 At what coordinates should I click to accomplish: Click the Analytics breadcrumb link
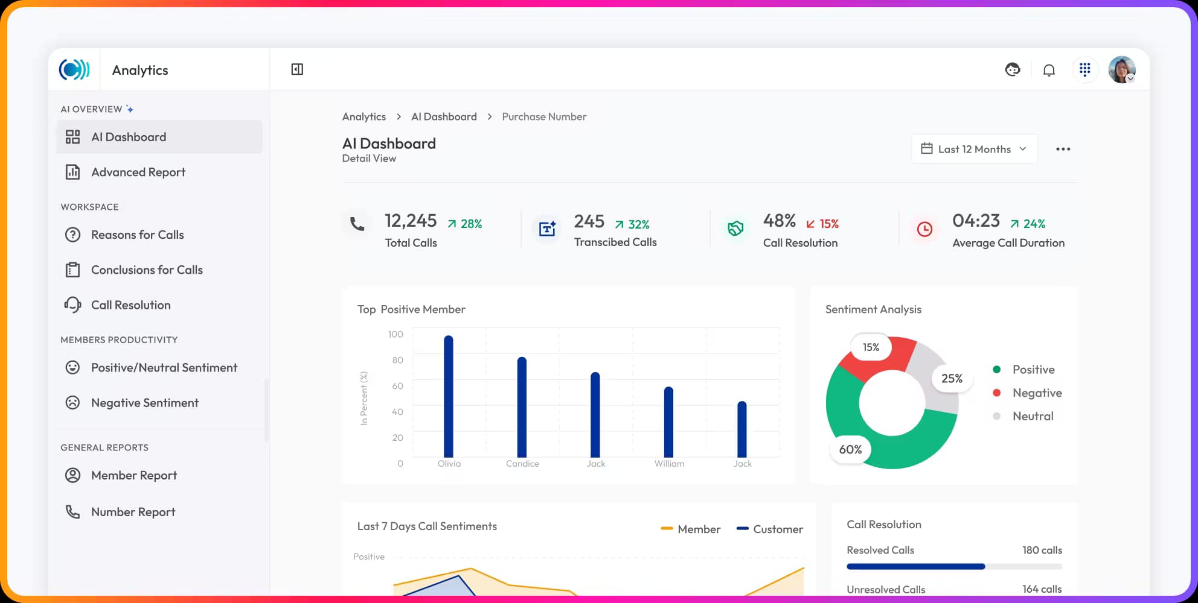pos(364,116)
